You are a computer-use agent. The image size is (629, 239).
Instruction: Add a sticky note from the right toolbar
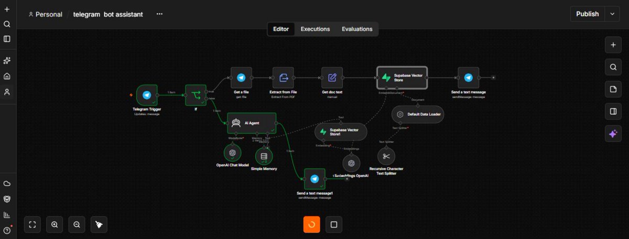click(613, 89)
